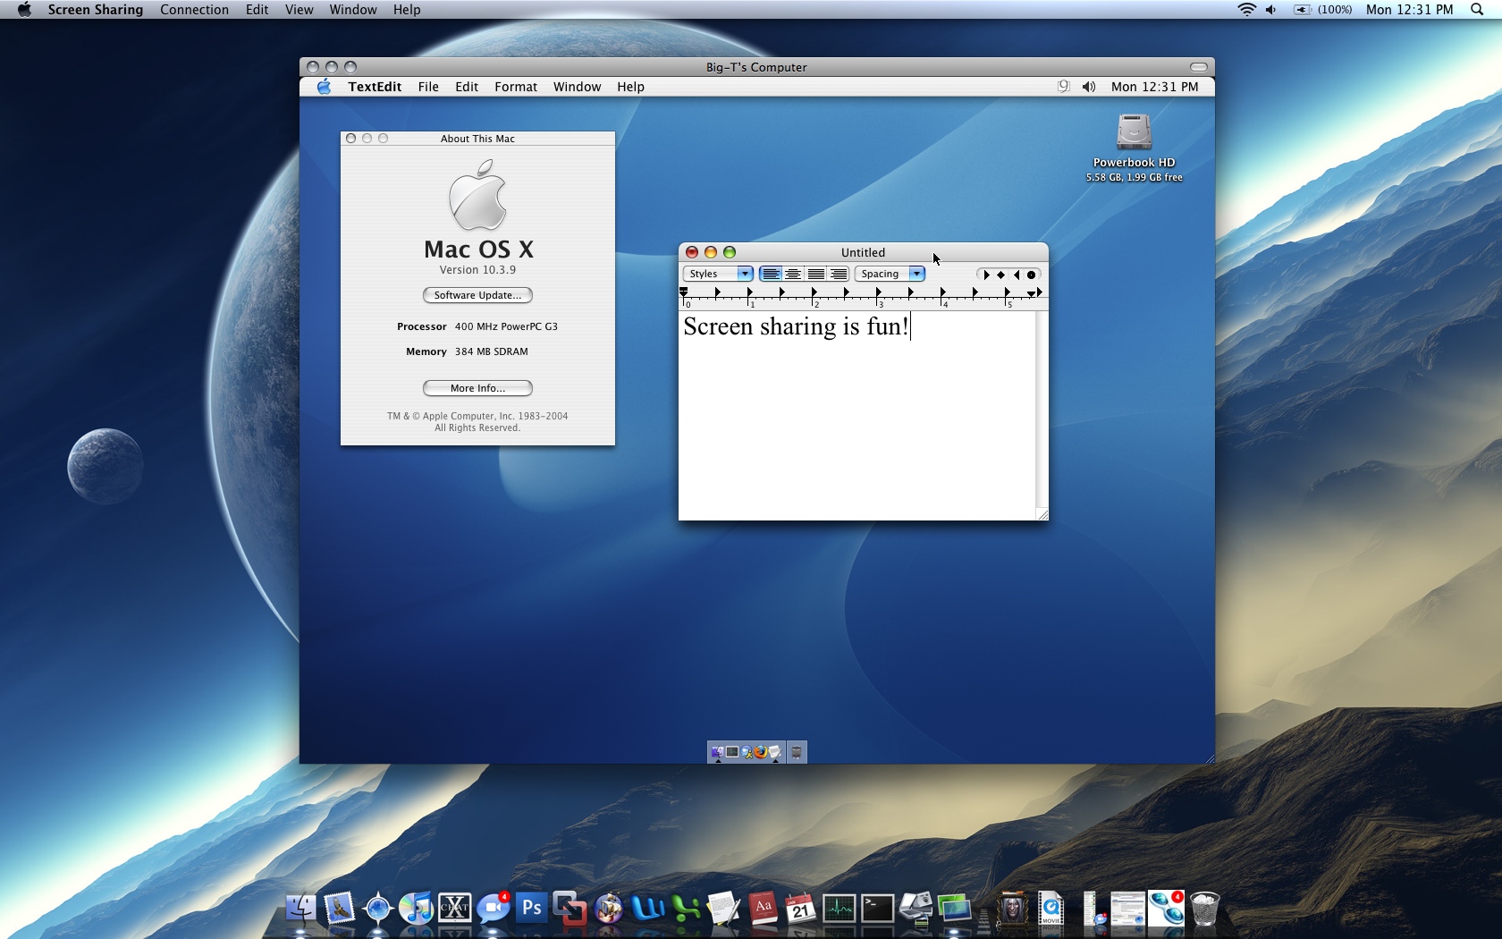Click the Version 10.3.9 text
Image resolution: width=1502 pixels, height=939 pixels.
tap(477, 270)
